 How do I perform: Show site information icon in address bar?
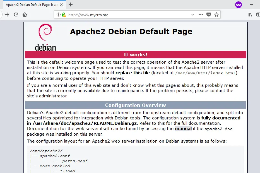pyautogui.click(x=58, y=15)
